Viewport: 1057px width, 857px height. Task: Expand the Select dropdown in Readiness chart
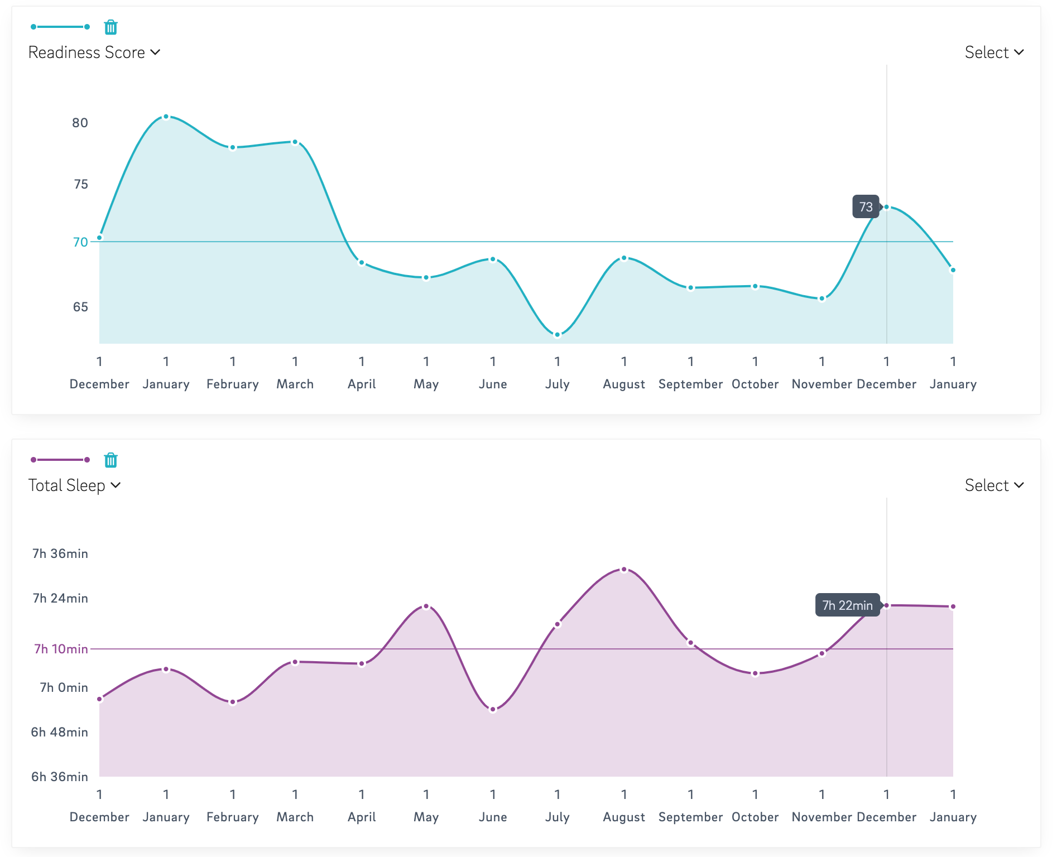[994, 52]
